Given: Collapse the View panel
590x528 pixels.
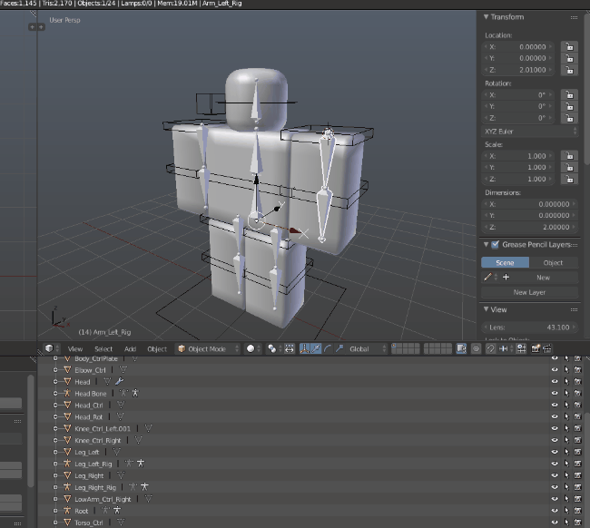Looking at the screenshot, I should (x=487, y=309).
